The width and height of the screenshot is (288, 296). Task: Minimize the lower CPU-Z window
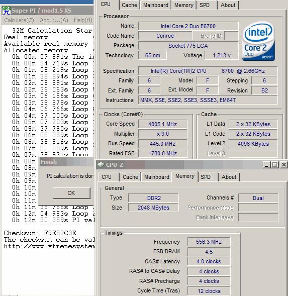point(266,165)
